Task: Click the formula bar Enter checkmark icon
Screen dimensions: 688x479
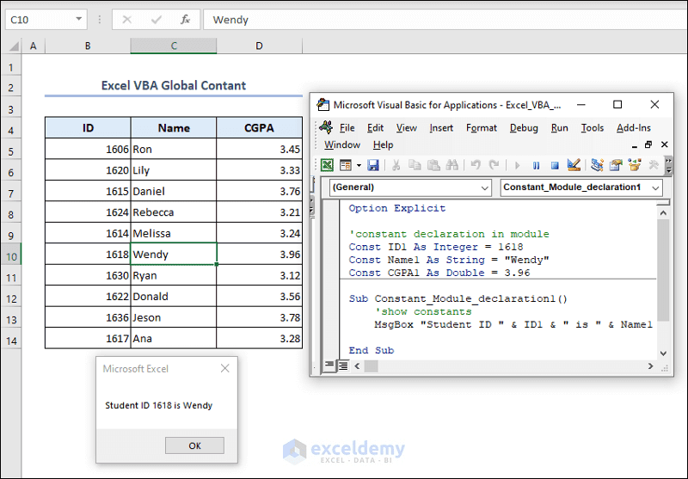Action: [x=157, y=19]
